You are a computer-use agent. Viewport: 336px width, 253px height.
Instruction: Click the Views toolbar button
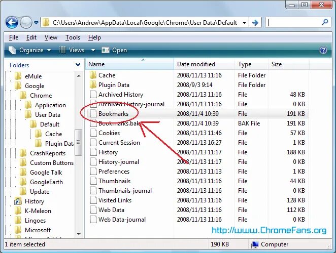[72, 50]
